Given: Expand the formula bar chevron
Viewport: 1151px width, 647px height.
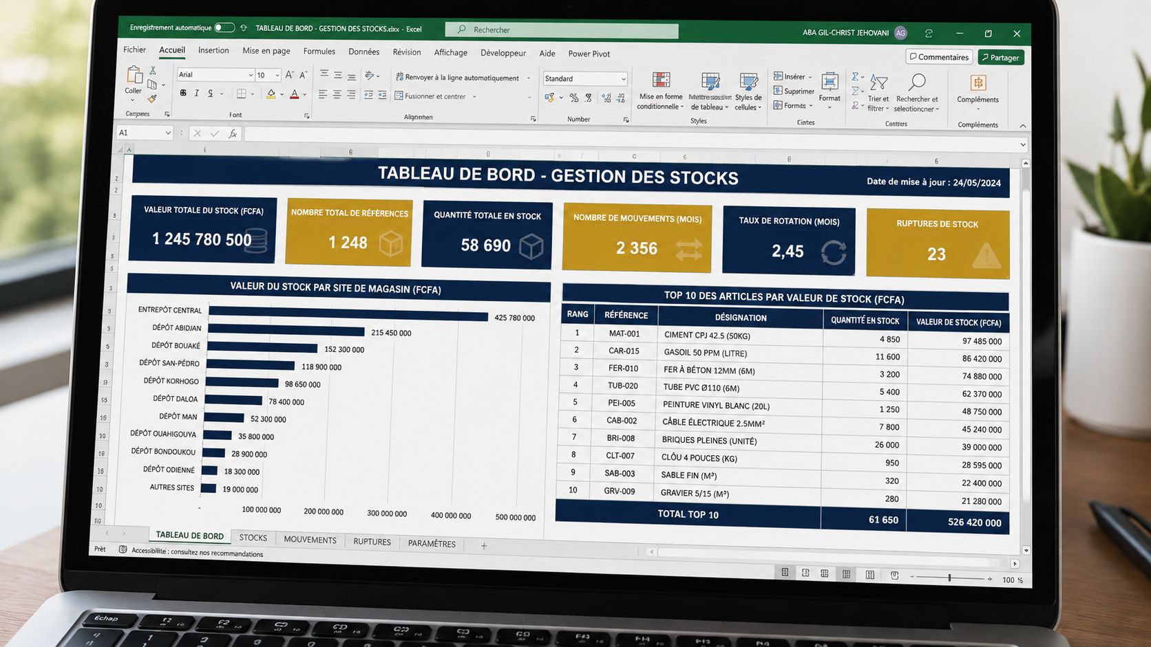Looking at the screenshot, I should [1023, 144].
